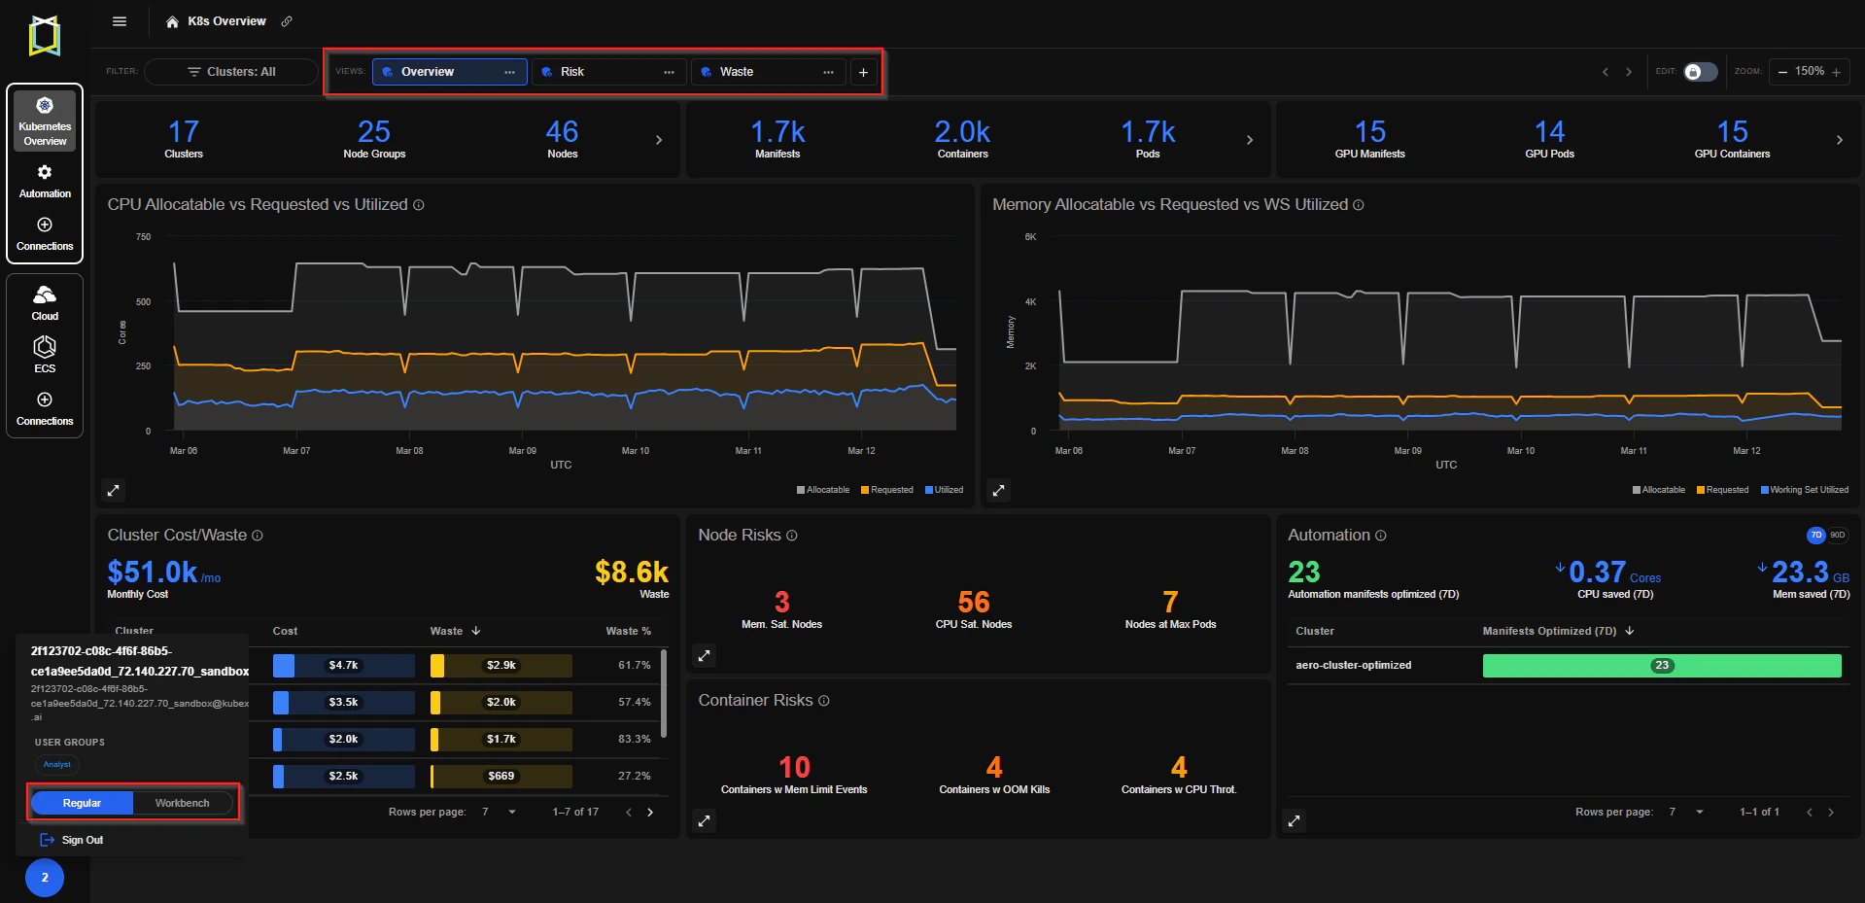Expand the Node Risks panel
1865x903 pixels.
point(705,656)
